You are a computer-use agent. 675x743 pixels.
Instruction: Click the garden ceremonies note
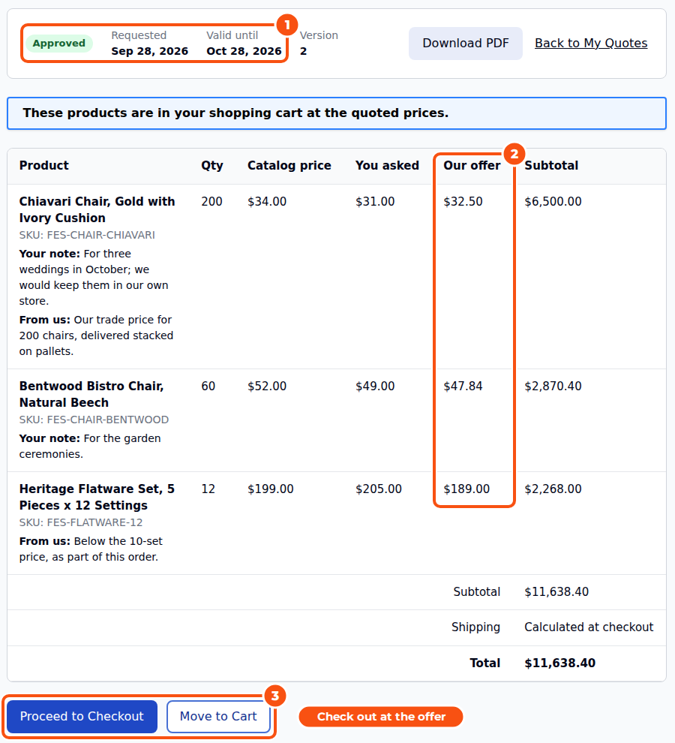tap(90, 446)
